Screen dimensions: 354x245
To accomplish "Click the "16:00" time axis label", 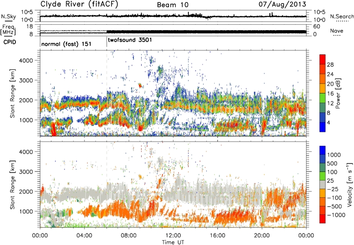I will click(x=217, y=236).
